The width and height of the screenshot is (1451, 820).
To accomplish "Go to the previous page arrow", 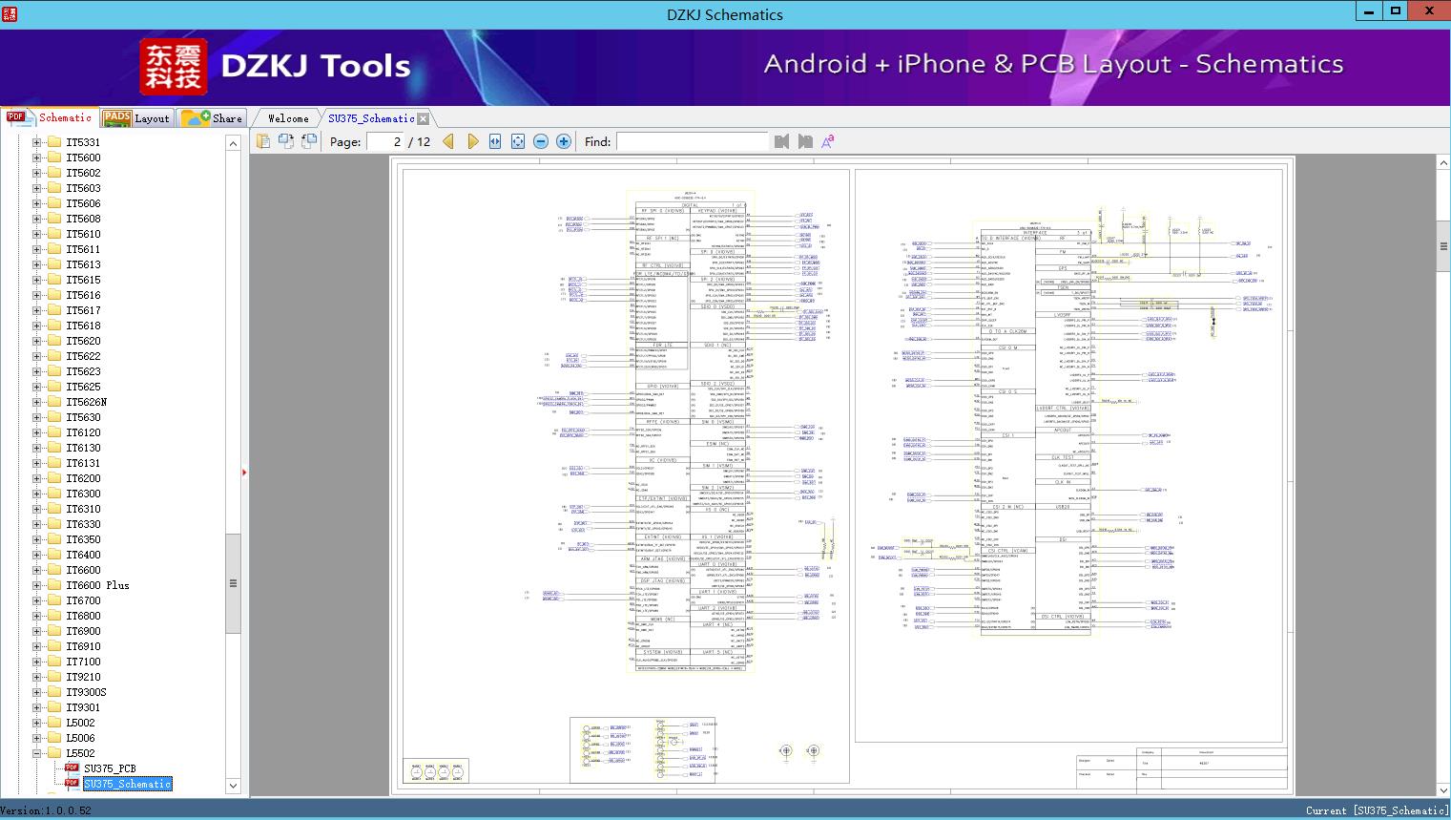I will (448, 141).
